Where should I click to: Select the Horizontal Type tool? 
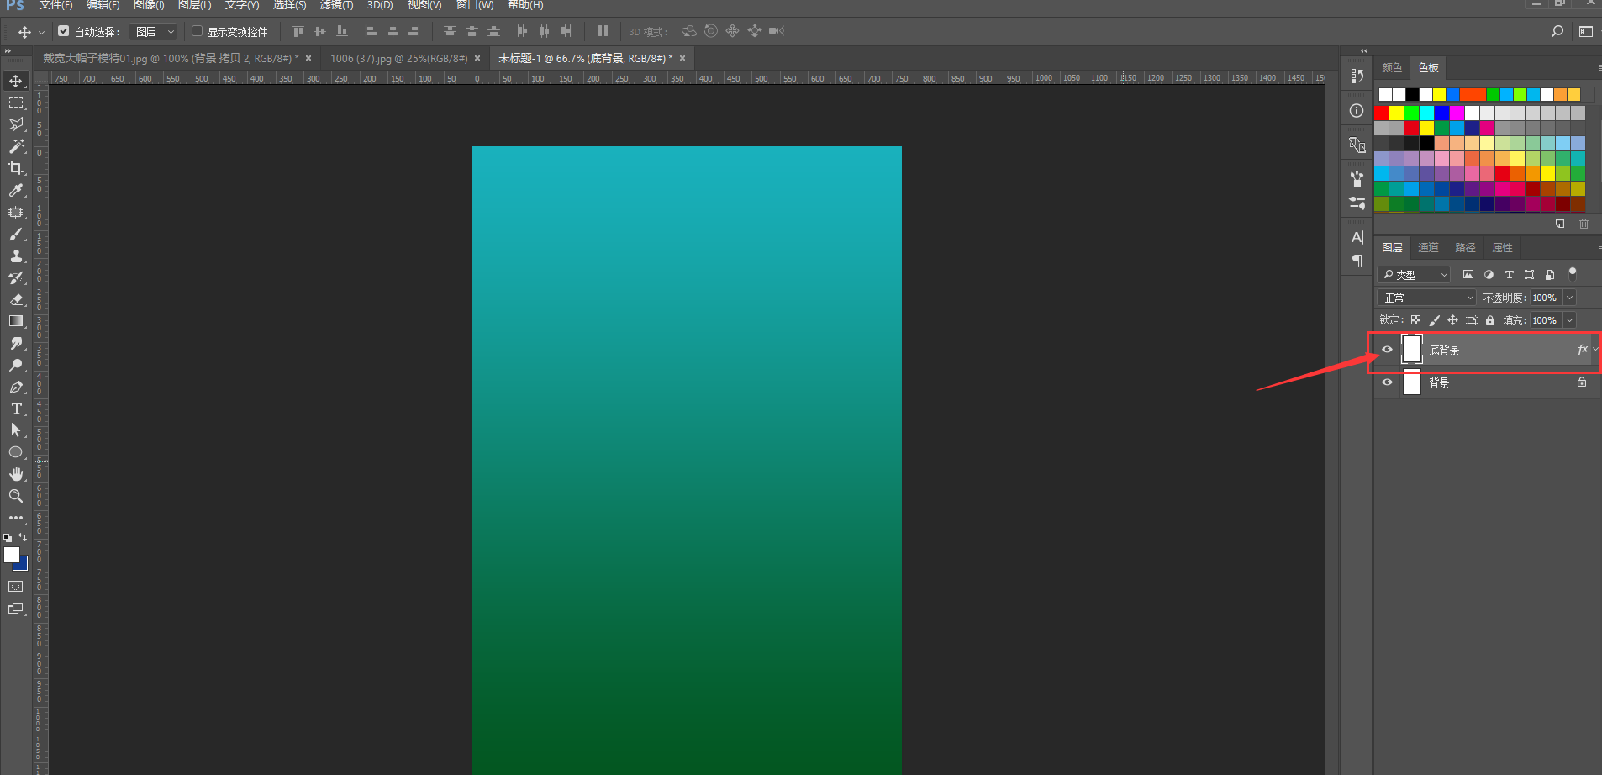[16, 409]
